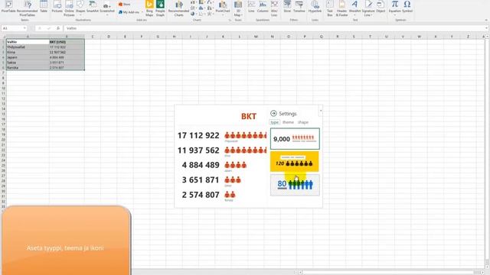Insert a Win/Loss sparkline
The width and height of the screenshot is (490, 275).
[x=274, y=8]
